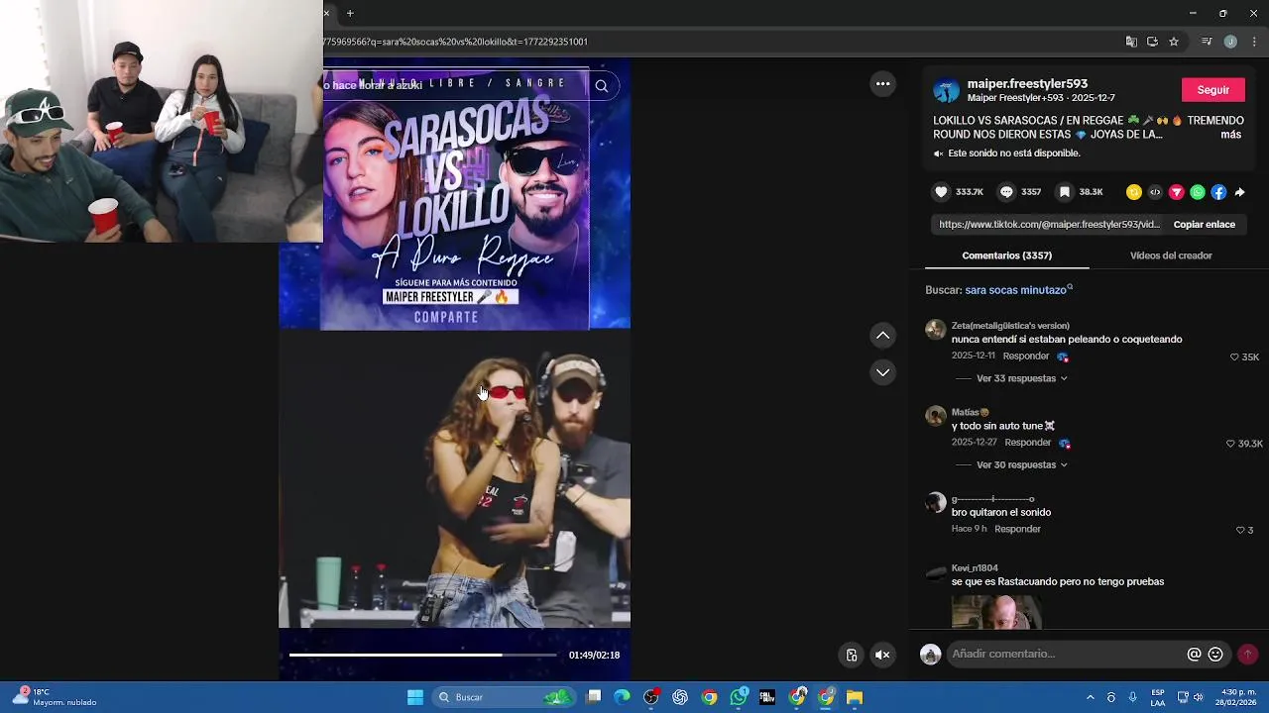Open more share options arrow

[x=1239, y=192]
